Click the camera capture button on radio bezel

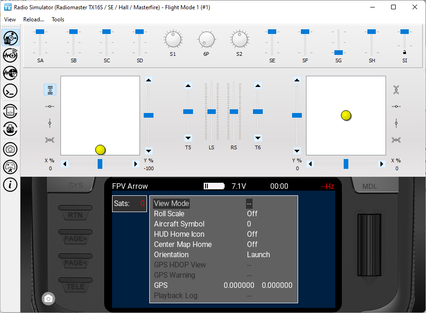click(x=48, y=299)
